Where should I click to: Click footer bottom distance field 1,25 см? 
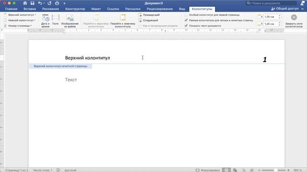271,24
